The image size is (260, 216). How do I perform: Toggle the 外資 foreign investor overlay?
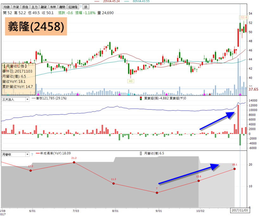pos(16,7)
